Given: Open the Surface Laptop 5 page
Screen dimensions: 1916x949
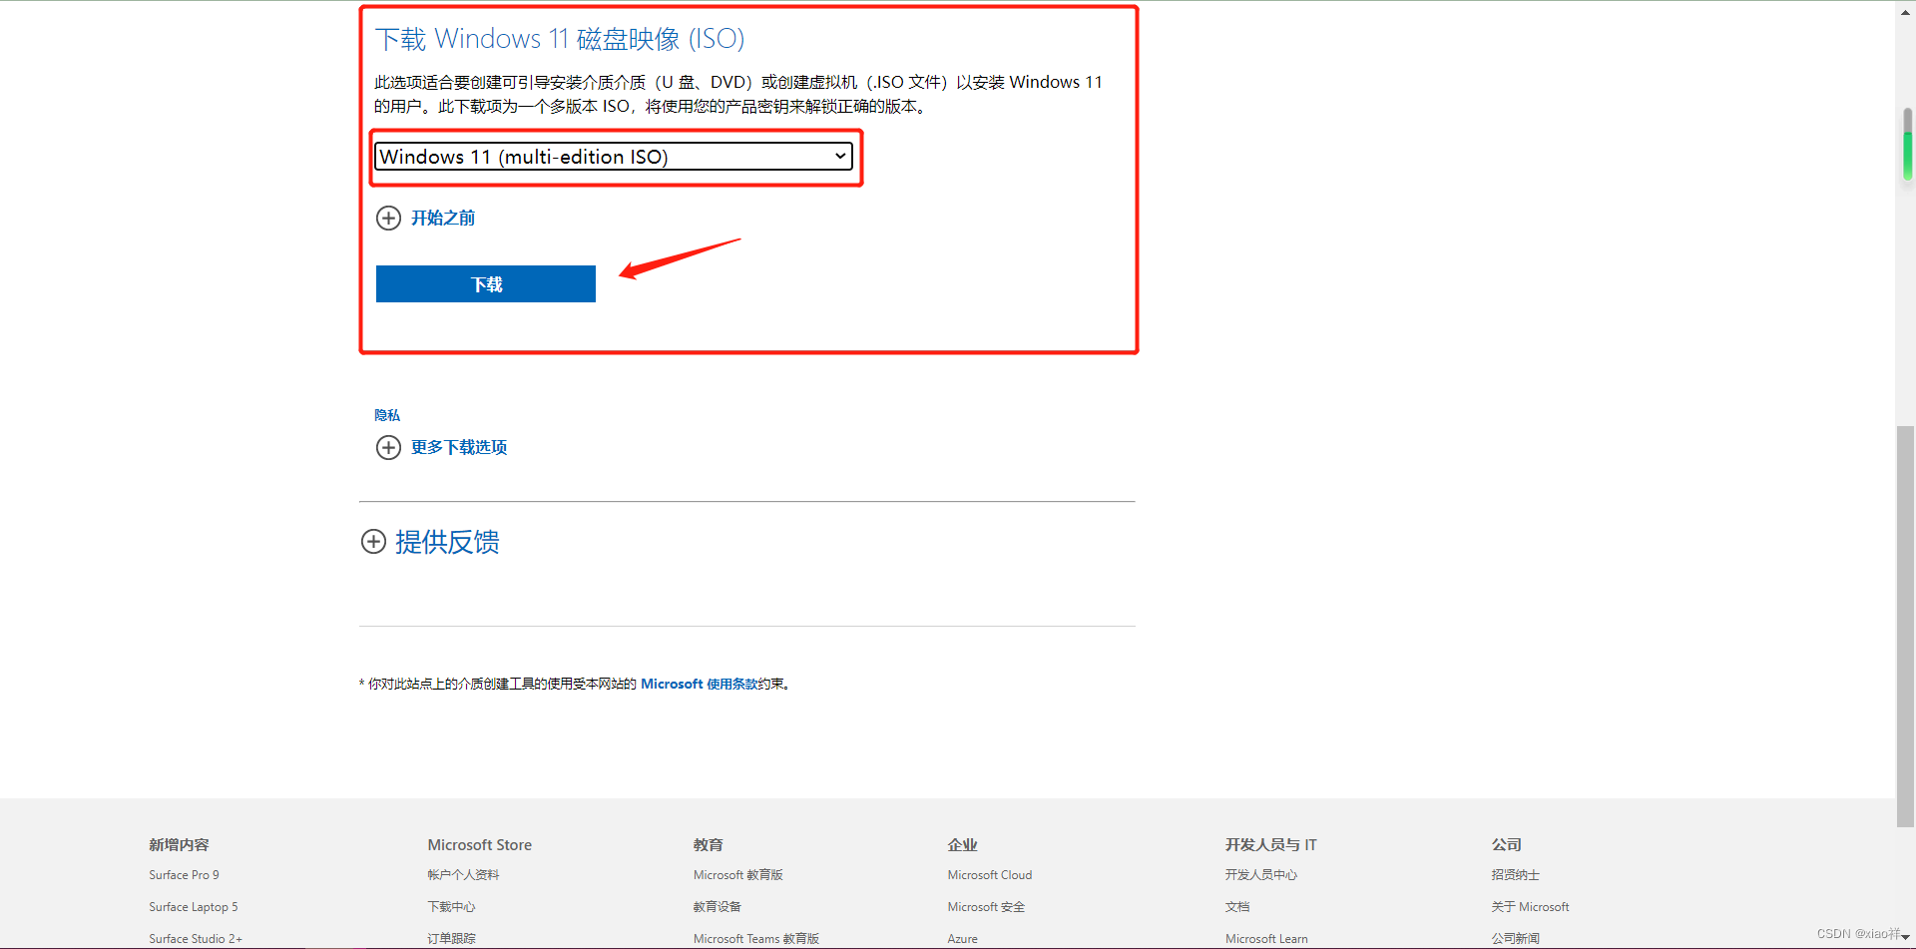Looking at the screenshot, I should (193, 906).
